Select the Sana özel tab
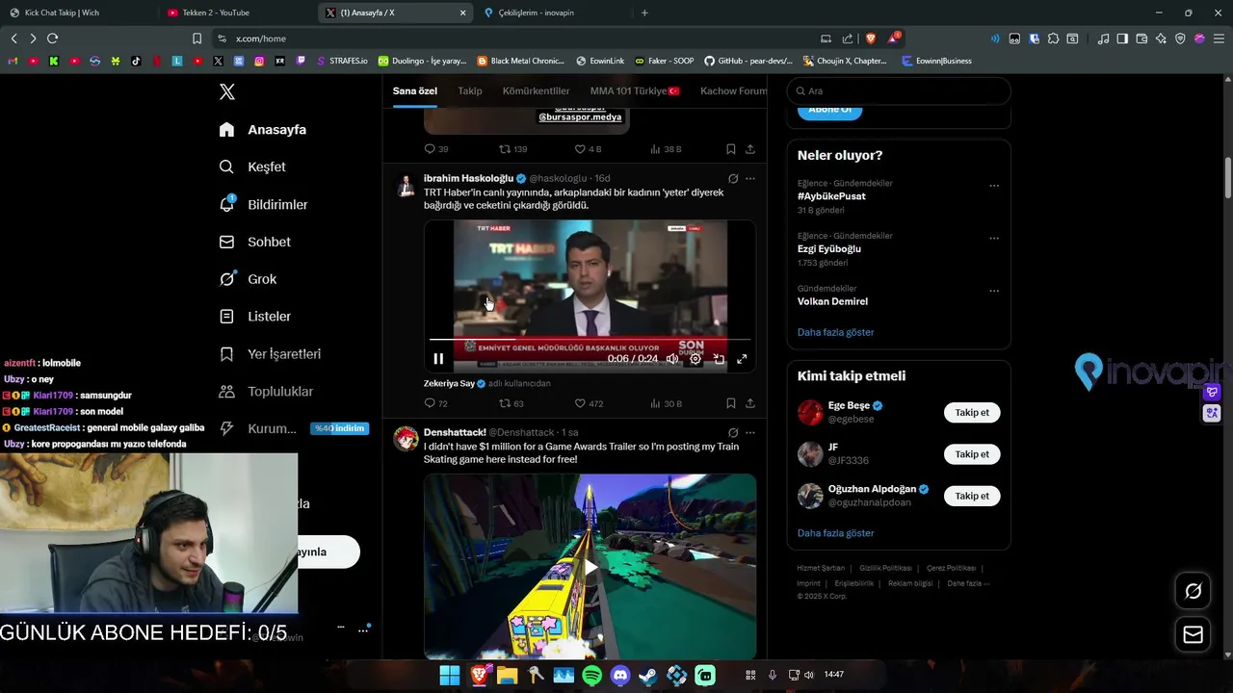This screenshot has height=693, width=1233. (415, 91)
